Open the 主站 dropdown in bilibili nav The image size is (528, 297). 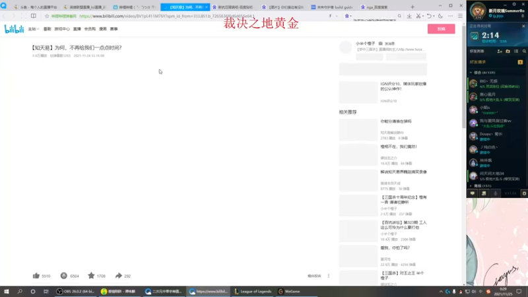[34, 29]
